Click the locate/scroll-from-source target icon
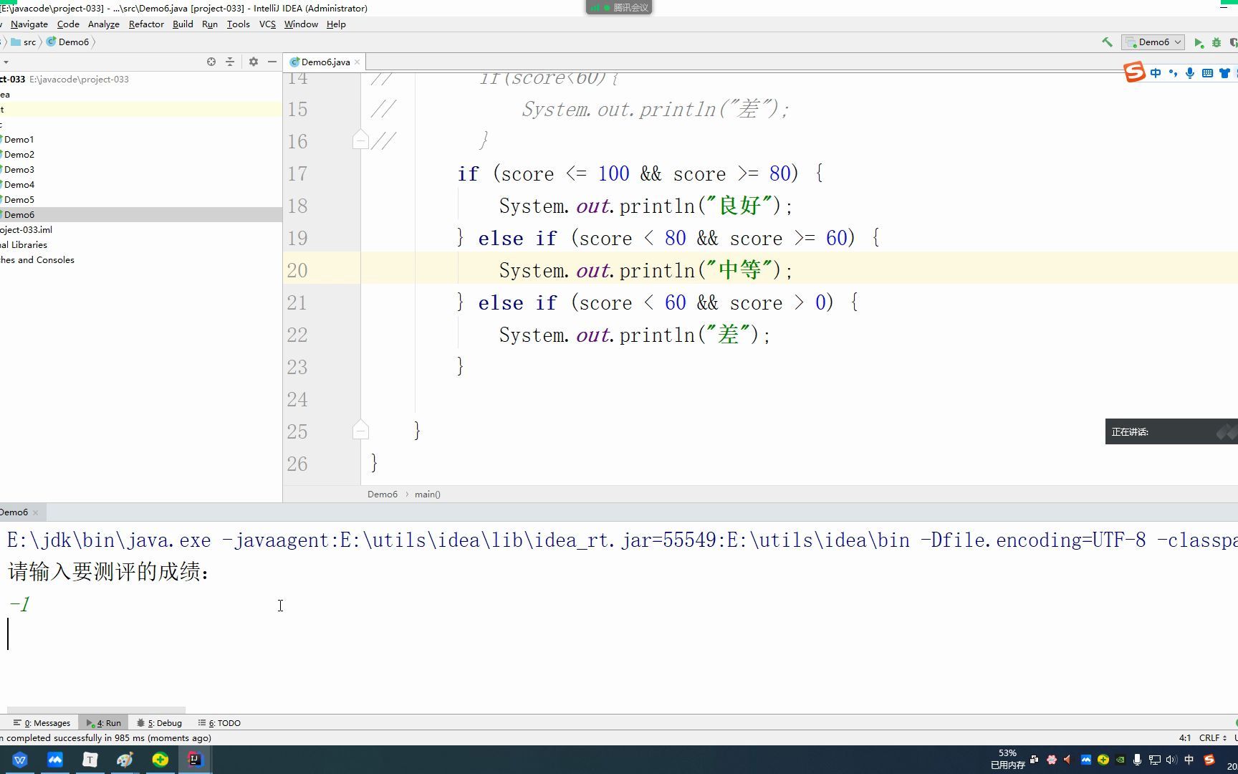 (x=211, y=62)
